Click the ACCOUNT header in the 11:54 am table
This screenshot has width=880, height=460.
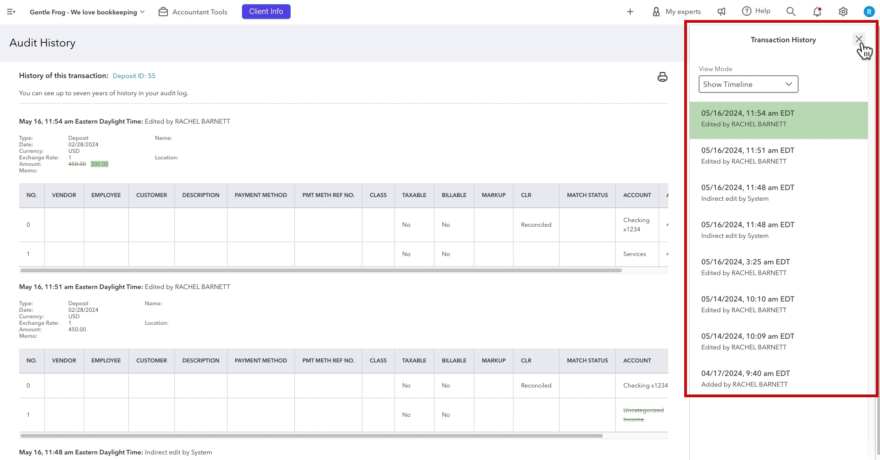[637, 195]
